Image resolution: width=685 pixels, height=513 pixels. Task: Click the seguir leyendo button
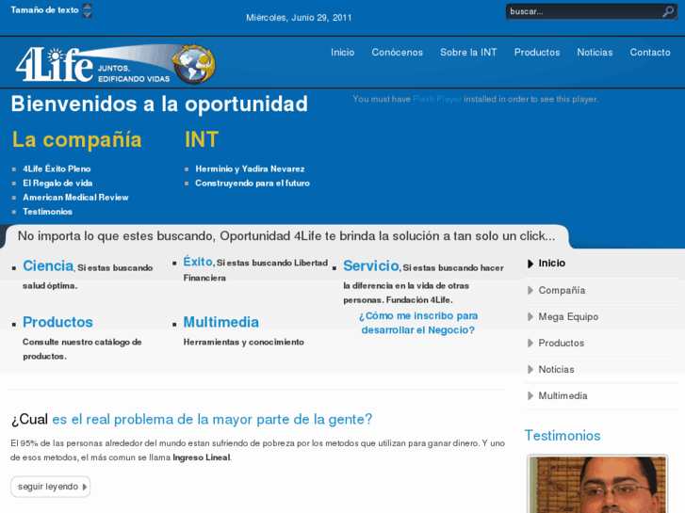(50, 487)
